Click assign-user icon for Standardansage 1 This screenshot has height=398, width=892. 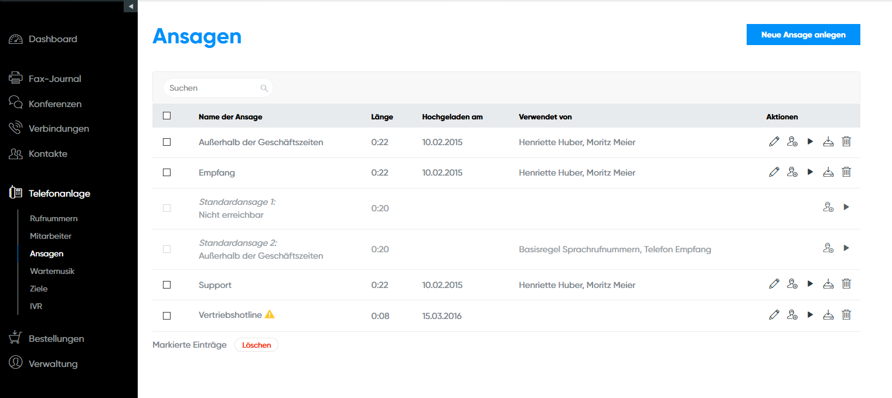pyautogui.click(x=828, y=207)
